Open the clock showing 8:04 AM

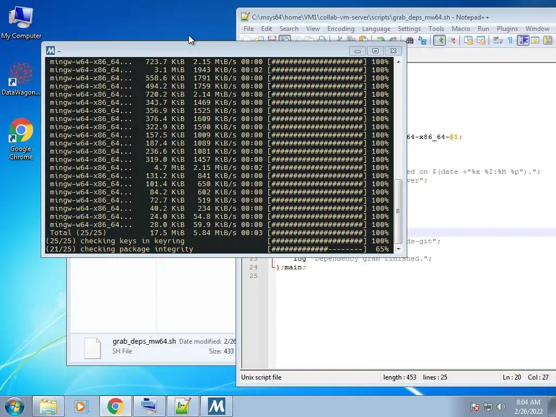pyautogui.click(x=528, y=407)
